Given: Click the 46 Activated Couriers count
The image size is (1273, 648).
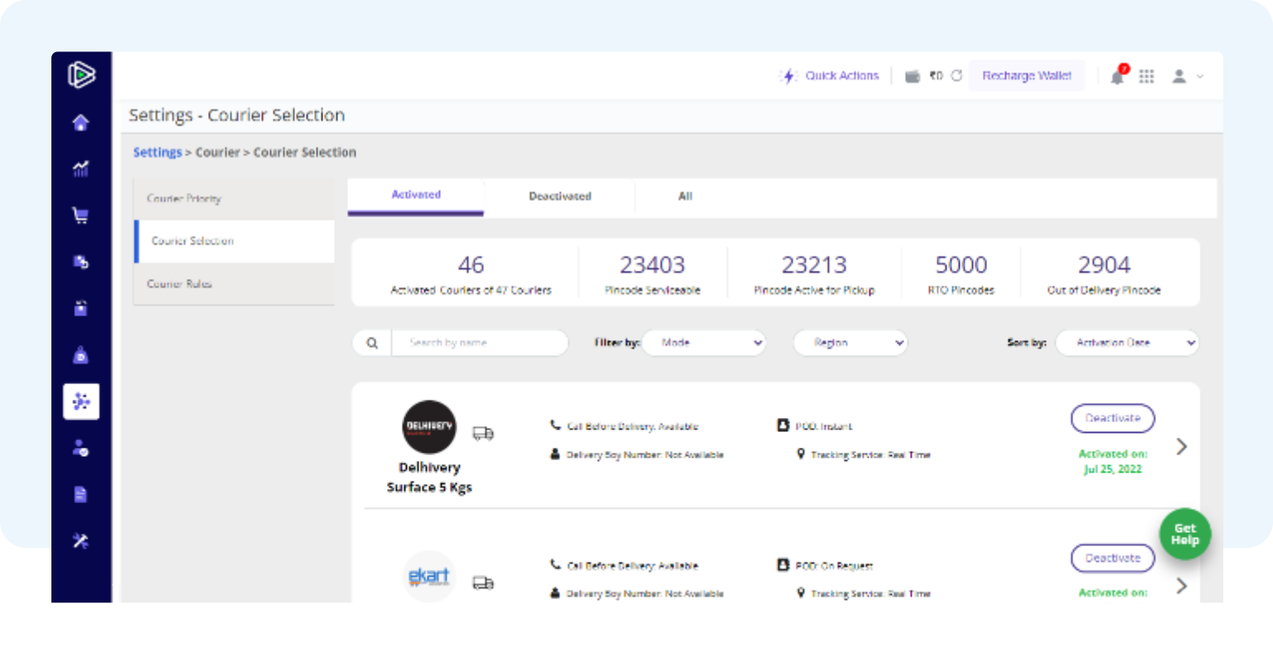Looking at the screenshot, I should point(471,265).
